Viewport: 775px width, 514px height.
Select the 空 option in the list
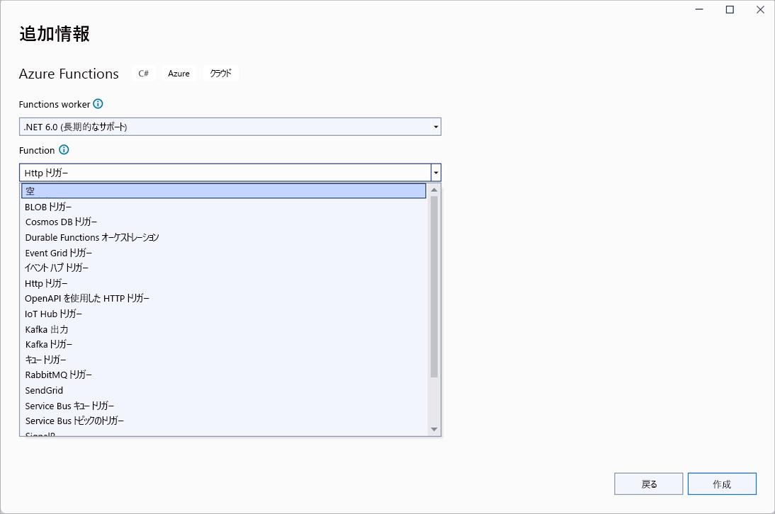[223, 191]
